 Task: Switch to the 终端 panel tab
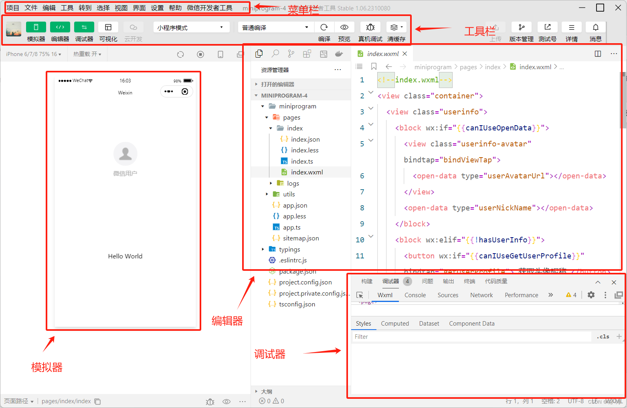[469, 281]
